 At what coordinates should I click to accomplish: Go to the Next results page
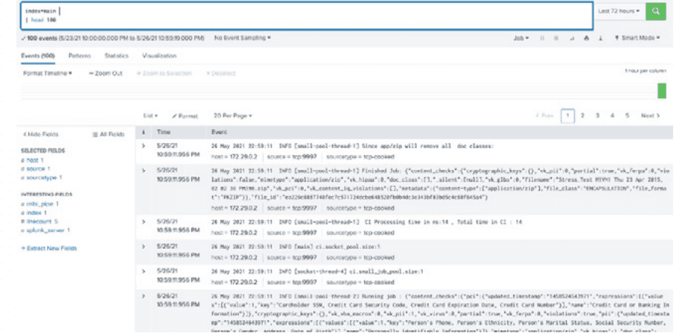click(650, 116)
